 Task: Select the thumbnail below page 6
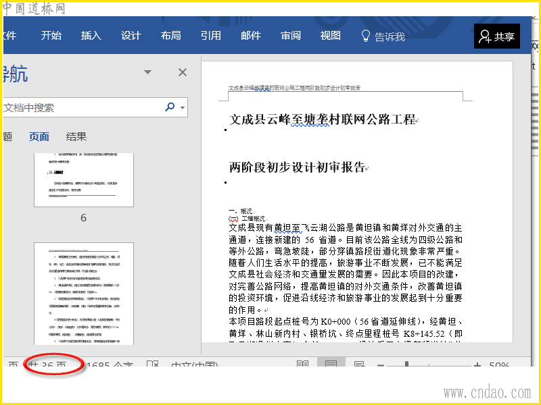tap(84, 294)
